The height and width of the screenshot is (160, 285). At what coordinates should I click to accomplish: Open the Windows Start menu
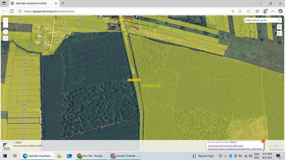(x=5, y=156)
